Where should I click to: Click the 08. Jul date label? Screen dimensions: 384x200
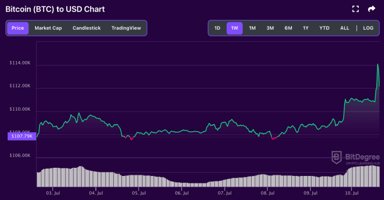pos(267,193)
